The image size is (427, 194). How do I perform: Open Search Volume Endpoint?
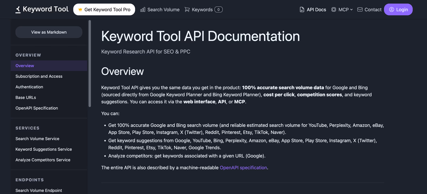point(39,190)
